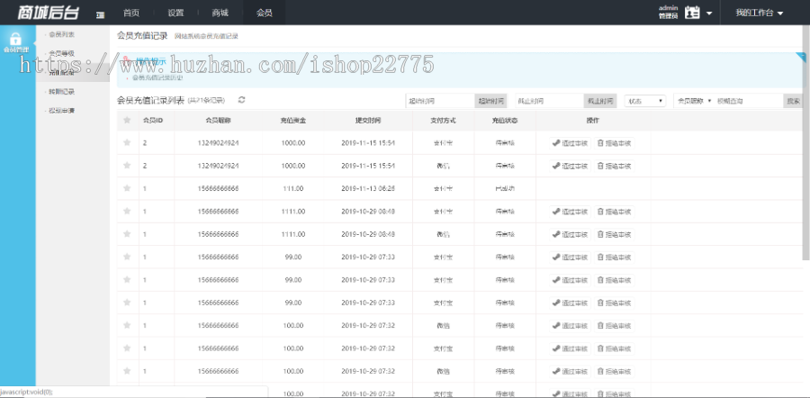
Task: Open the 会员昵称 search-field dropdown
Action: point(694,101)
